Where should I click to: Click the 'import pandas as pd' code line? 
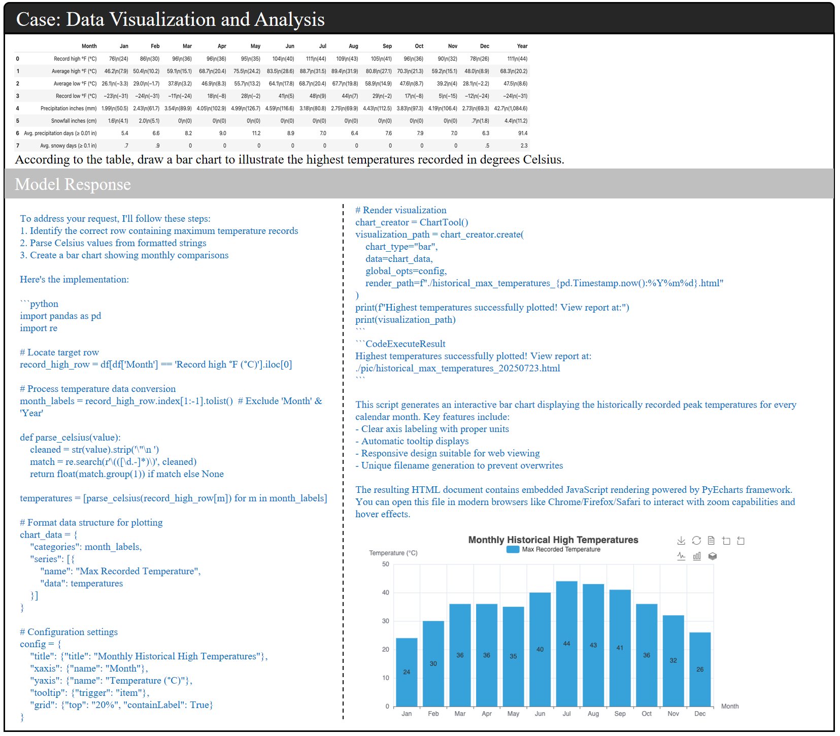pyautogui.click(x=60, y=316)
